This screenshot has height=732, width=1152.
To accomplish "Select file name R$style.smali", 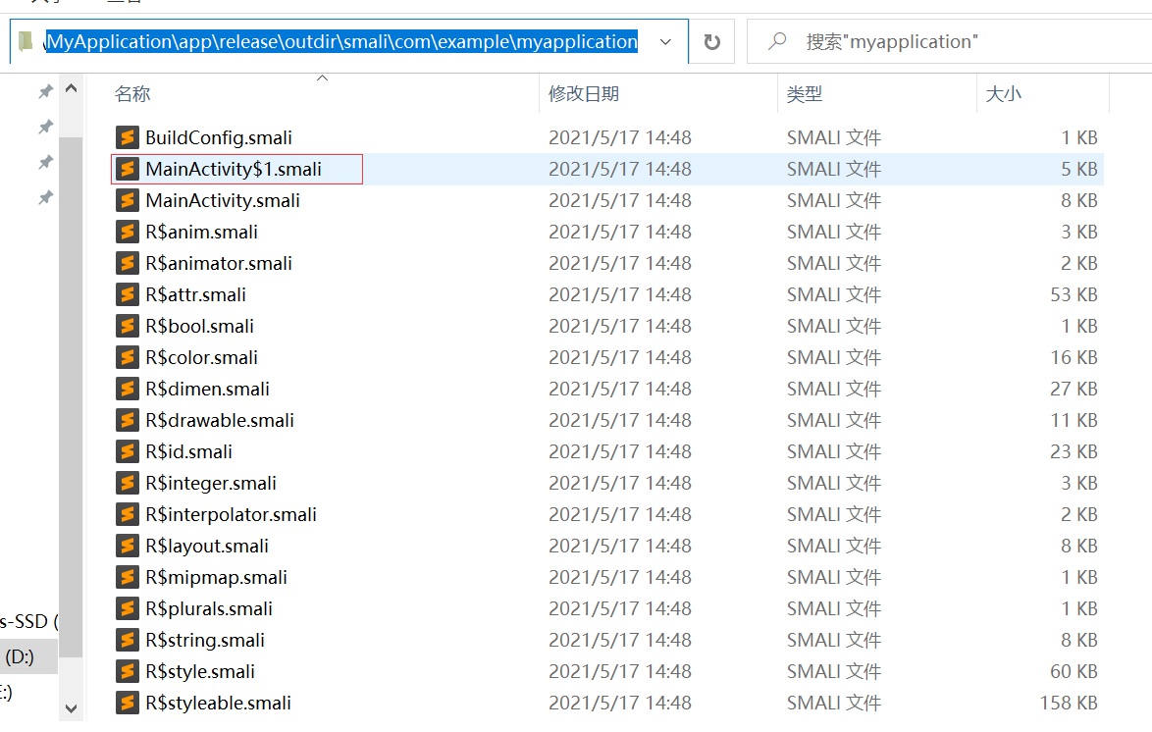I will 200,672.
